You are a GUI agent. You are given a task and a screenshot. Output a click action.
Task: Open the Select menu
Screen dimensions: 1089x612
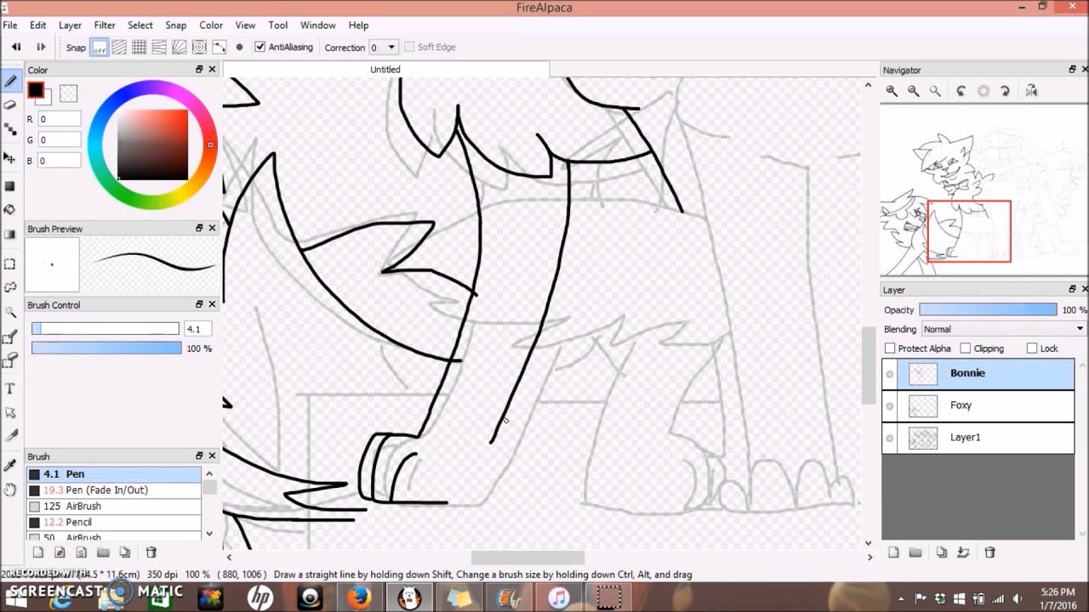point(140,25)
